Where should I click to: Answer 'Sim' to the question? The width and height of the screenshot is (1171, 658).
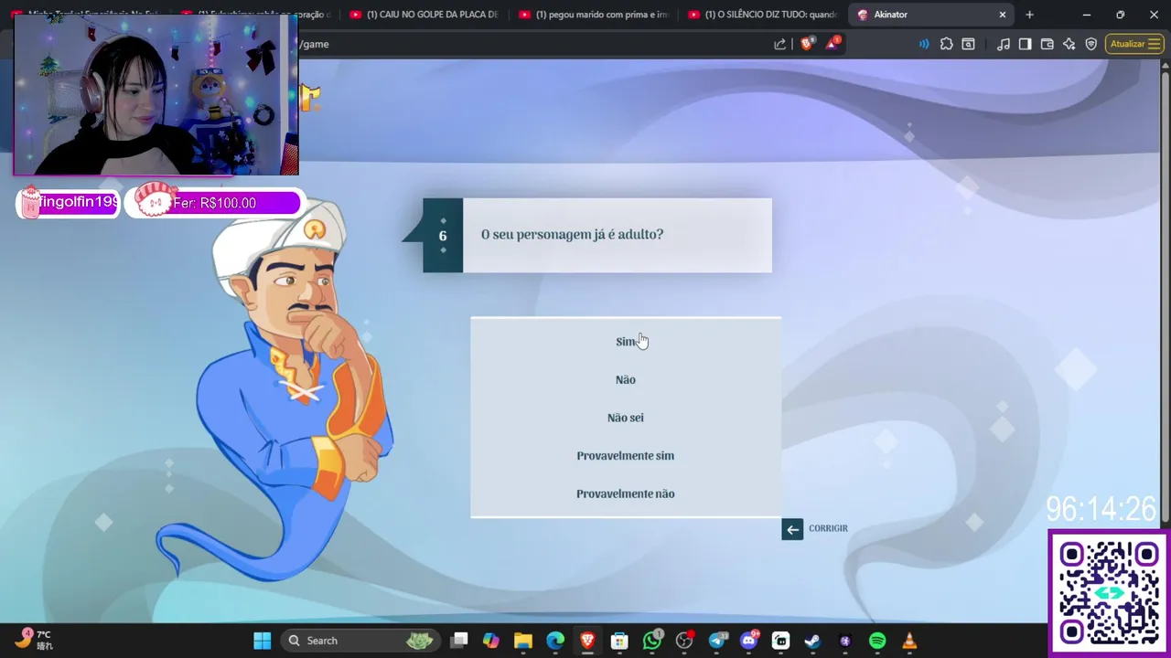coord(626,342)
